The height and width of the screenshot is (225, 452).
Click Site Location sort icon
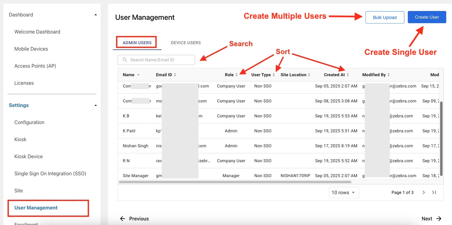click(309, 75)
